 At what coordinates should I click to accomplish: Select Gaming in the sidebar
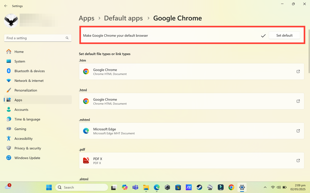coord(38,129)
